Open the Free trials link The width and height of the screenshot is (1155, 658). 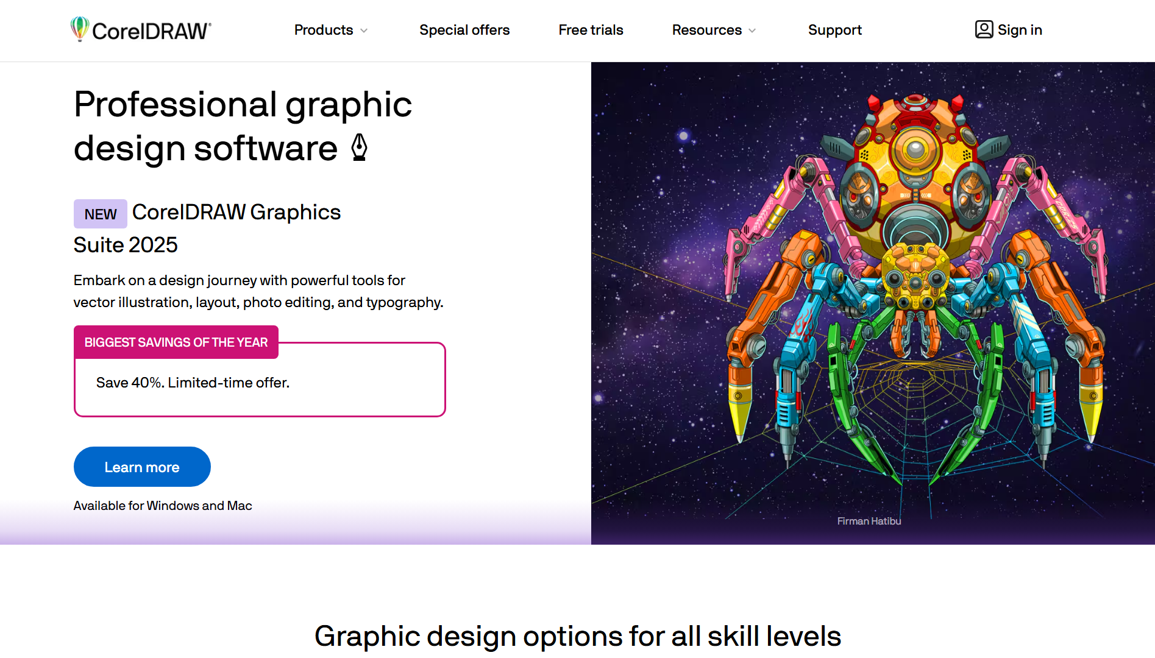click(591, 30)
